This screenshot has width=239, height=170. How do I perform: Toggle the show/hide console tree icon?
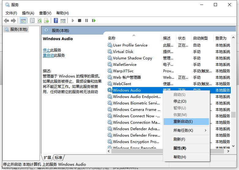click(23, 21)
